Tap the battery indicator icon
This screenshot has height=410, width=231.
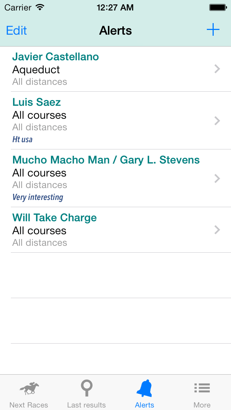217,7
